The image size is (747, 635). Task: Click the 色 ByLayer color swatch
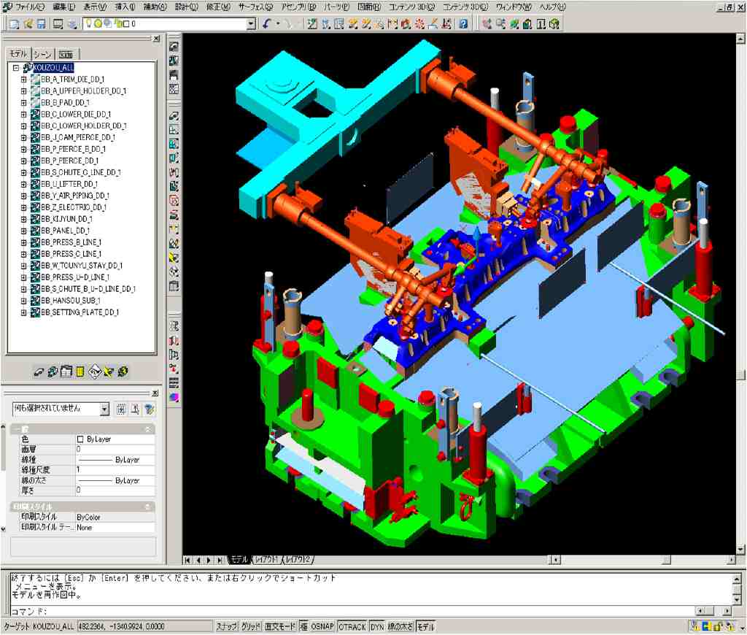80,439
